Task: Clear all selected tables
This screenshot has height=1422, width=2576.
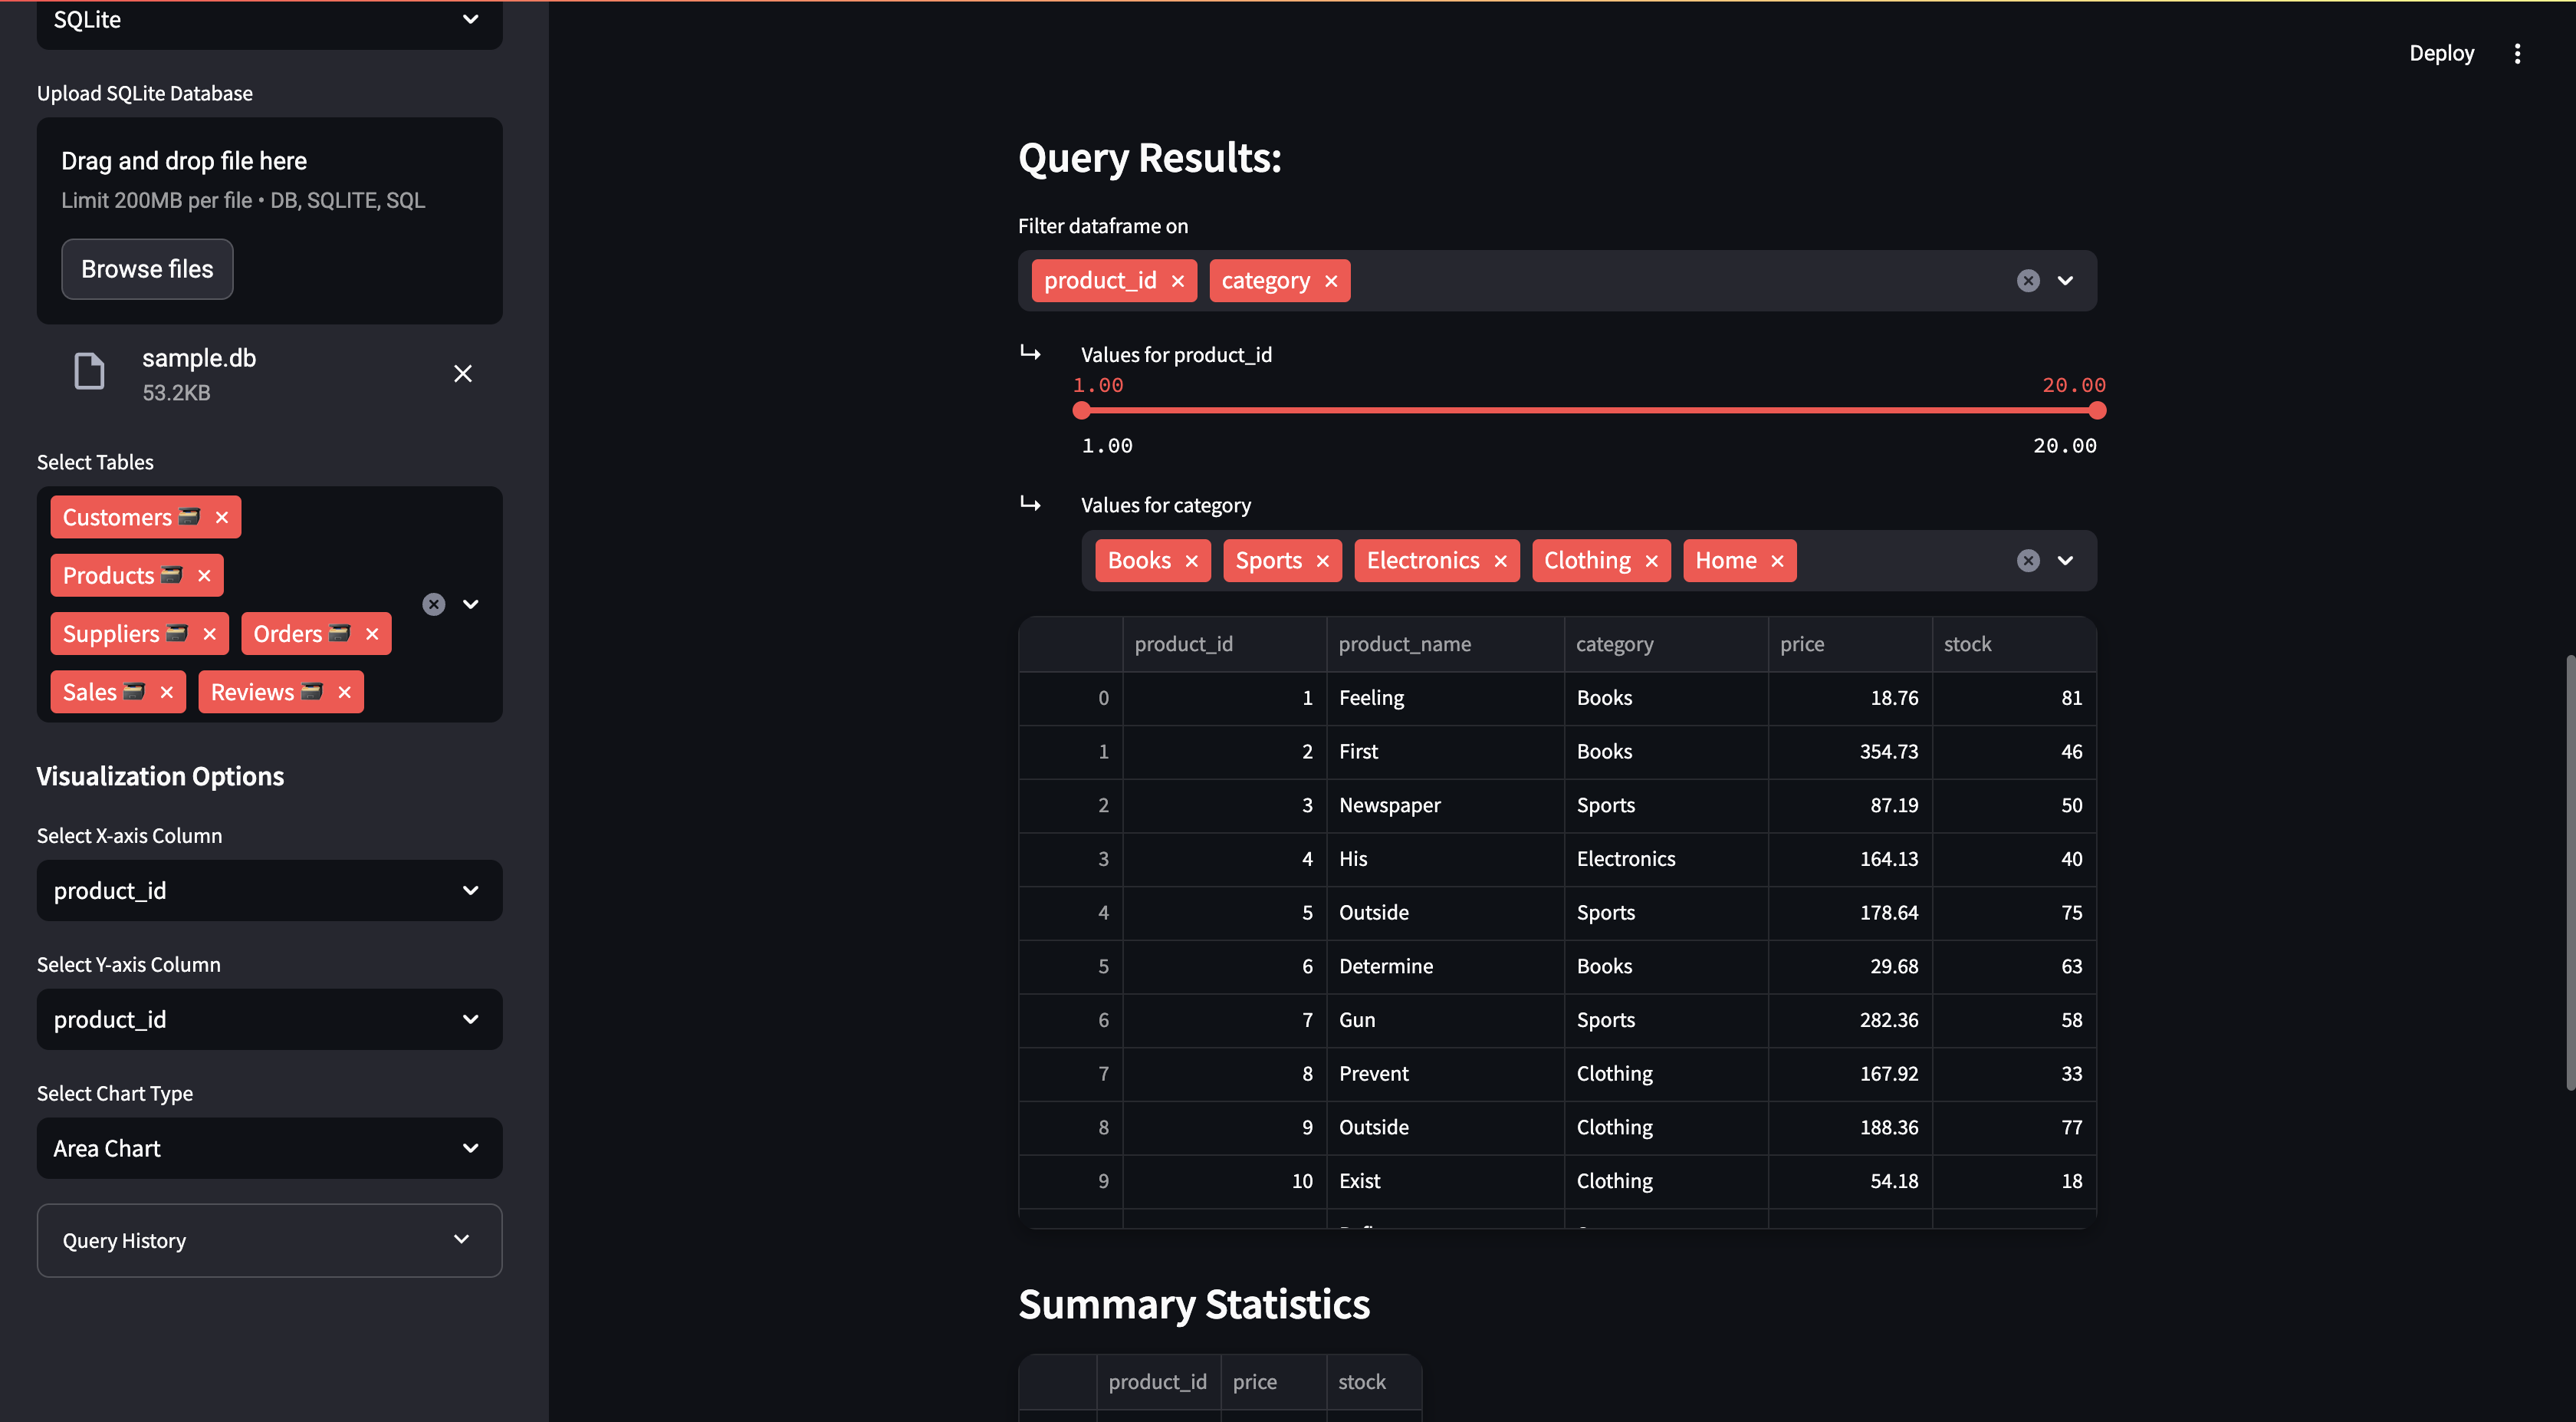Action: 433,604
